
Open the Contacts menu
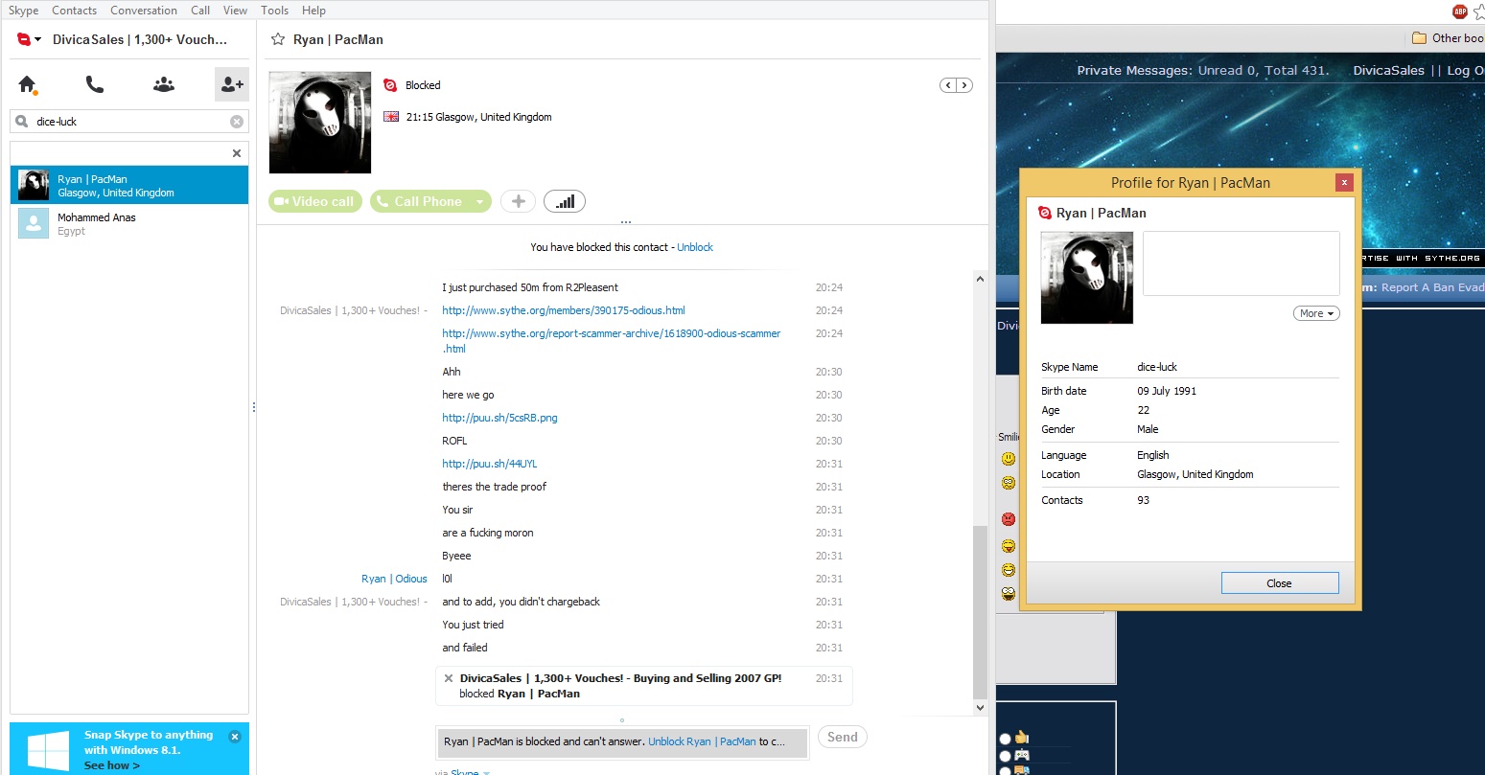click(75, 11)
